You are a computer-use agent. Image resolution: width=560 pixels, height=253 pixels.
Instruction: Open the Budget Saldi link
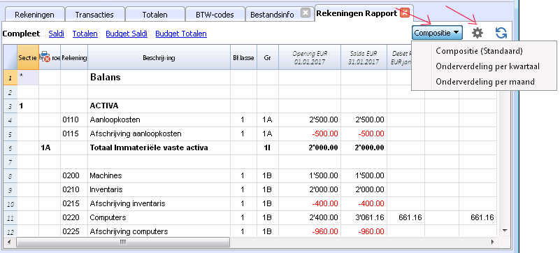coord(127,34)
